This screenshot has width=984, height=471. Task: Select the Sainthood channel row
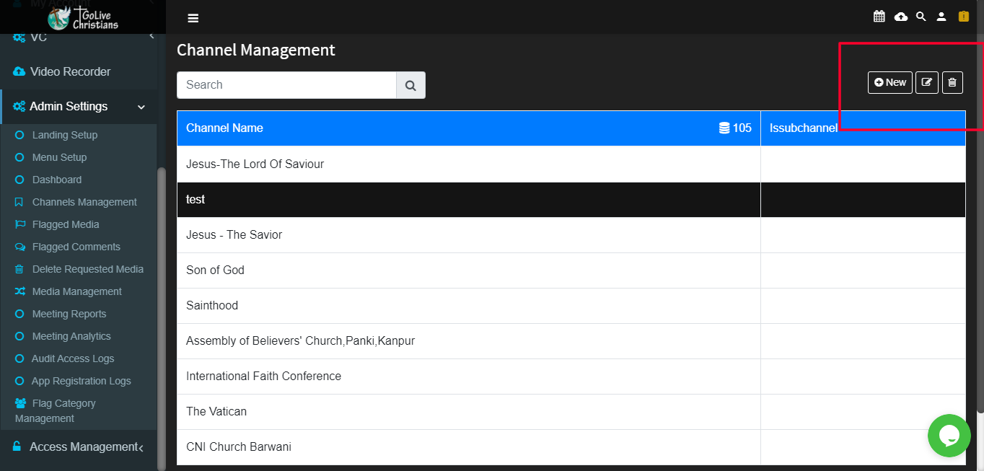(571, 306)
